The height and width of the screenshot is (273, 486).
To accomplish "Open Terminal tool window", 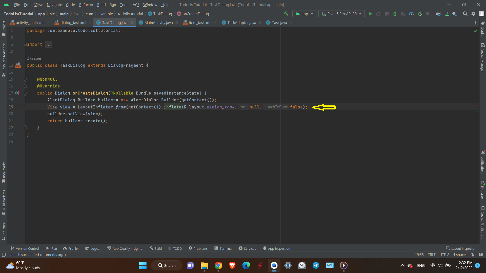I will click(223, 248).
